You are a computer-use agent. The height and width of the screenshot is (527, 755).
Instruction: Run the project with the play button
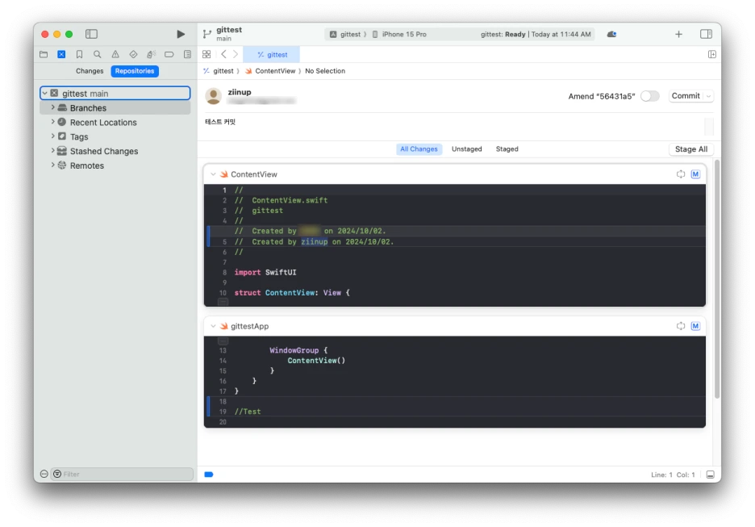pos(181,34)
